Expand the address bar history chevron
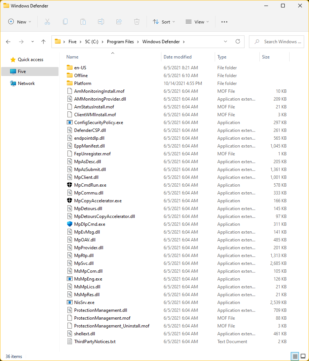Viewport: 309px width, 361px height. coord(226,42)
